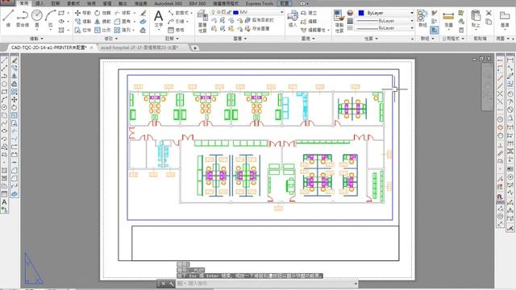The image size is (516, 290).
Task: Click the blue MV layer color swatch
Action: pyautogui.click(x=235, y=13)
